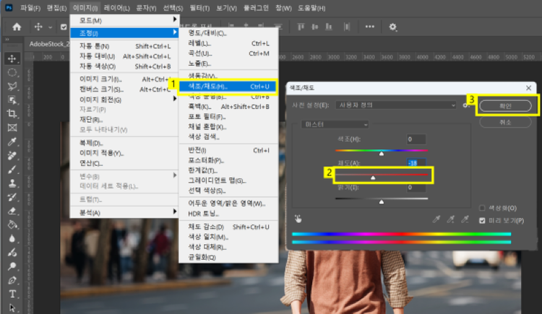This screenshot has height=314, width=542.
Task: Select the Frame tool
Action: click(12, 128)
